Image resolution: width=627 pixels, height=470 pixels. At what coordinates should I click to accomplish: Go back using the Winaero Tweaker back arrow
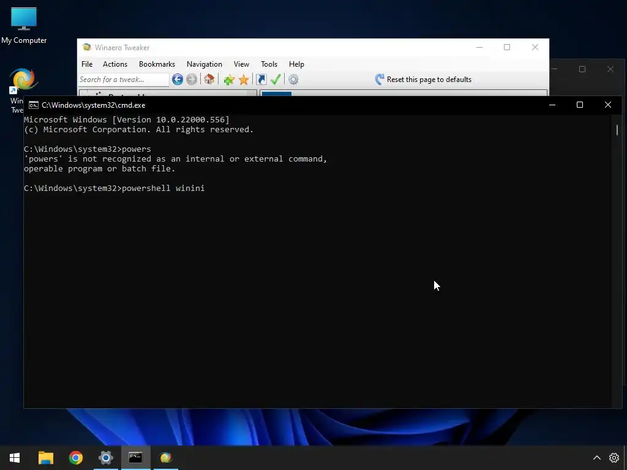pyautogui.click(x=178, y=80)
